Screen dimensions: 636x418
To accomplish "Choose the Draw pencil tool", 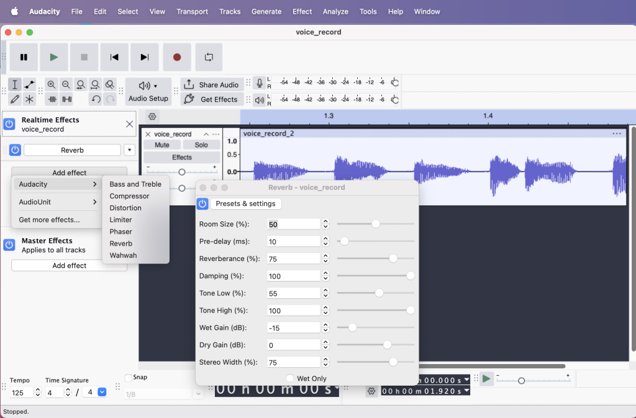I will coord(15,99).
